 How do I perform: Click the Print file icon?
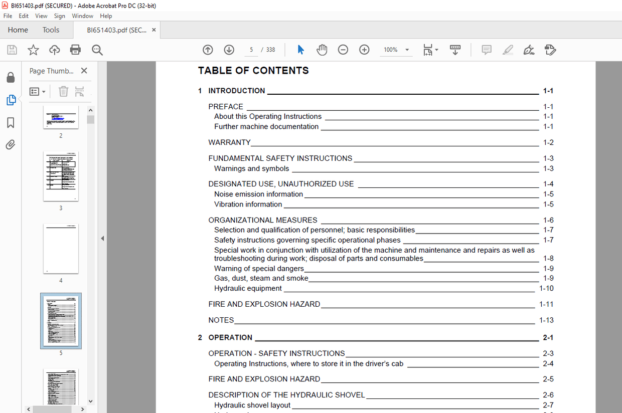[x=75, y=50]
